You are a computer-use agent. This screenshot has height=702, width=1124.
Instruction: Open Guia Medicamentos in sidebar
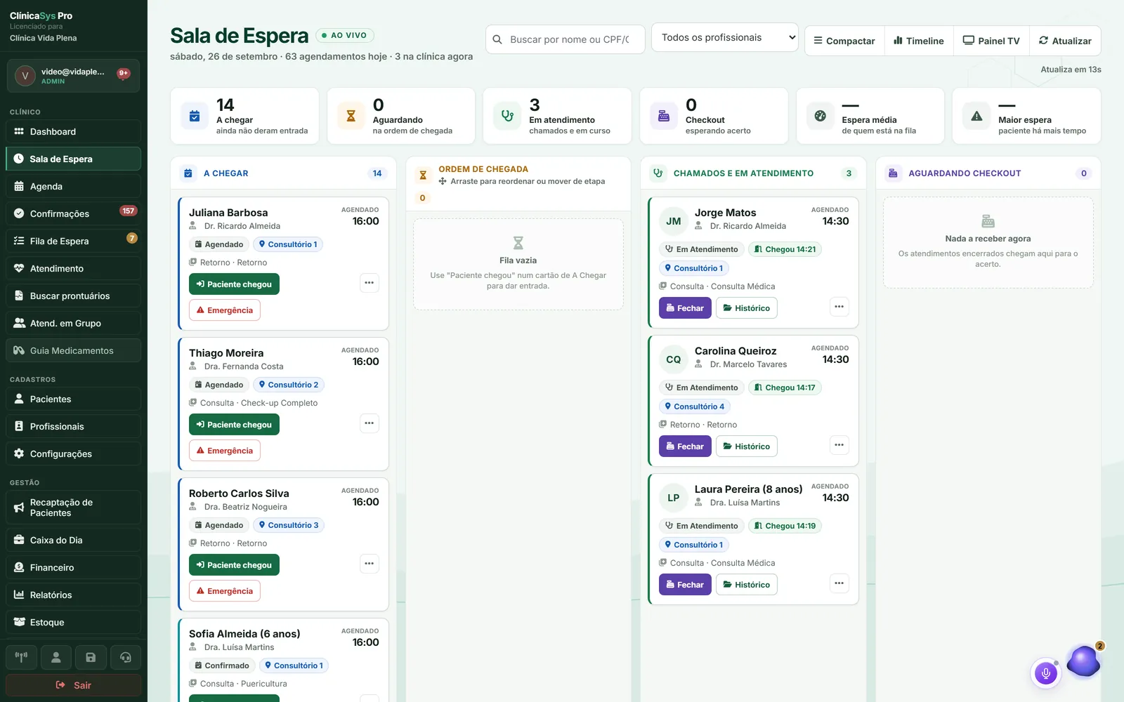[x=73, y=350]
